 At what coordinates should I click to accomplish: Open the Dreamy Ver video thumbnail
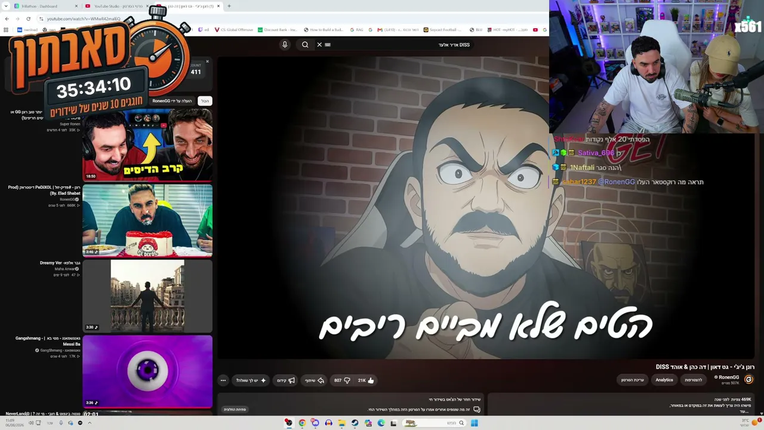click(147, 296)
